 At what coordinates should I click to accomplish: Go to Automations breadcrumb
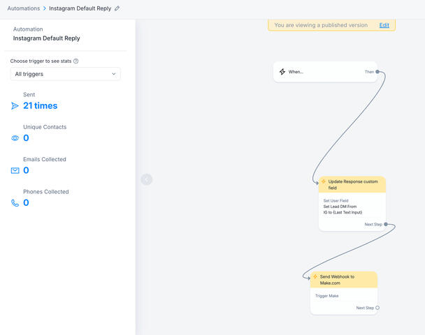tap(23, 8)
